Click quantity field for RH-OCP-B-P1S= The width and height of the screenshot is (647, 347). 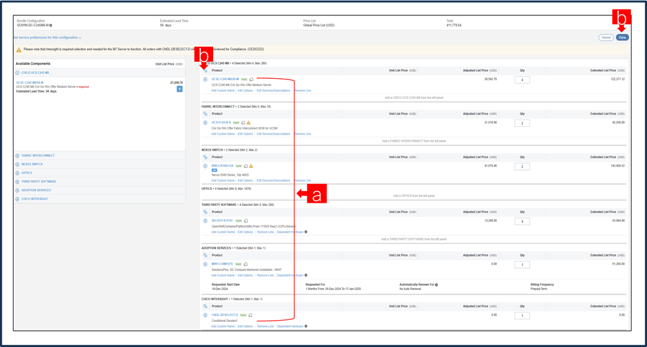522,221
